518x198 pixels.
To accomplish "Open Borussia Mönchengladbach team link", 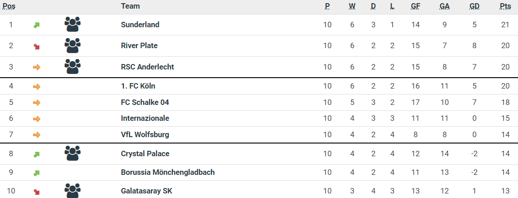I will click(168, 172).
